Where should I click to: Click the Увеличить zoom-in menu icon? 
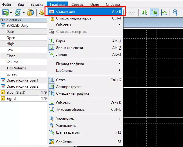click(52, 119)
